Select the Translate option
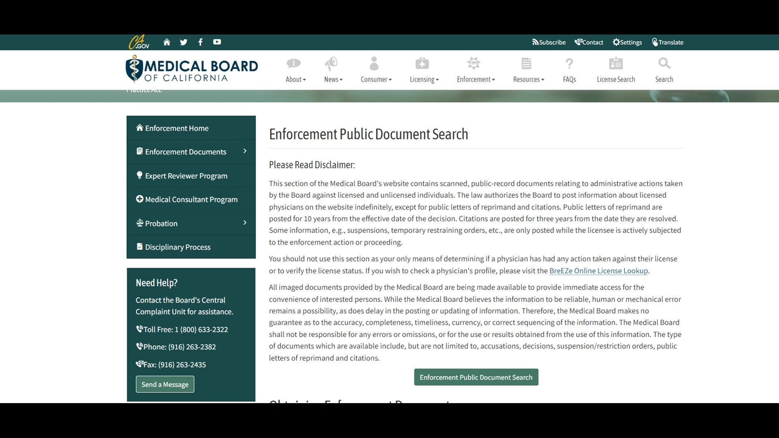 667,42
